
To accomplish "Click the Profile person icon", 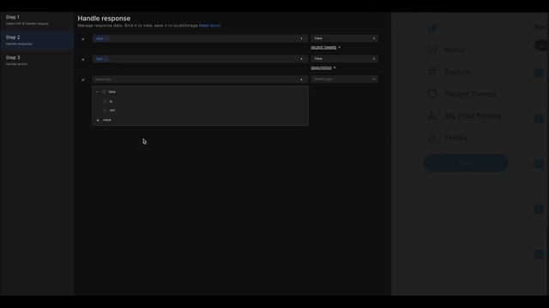I will point(432,138).
